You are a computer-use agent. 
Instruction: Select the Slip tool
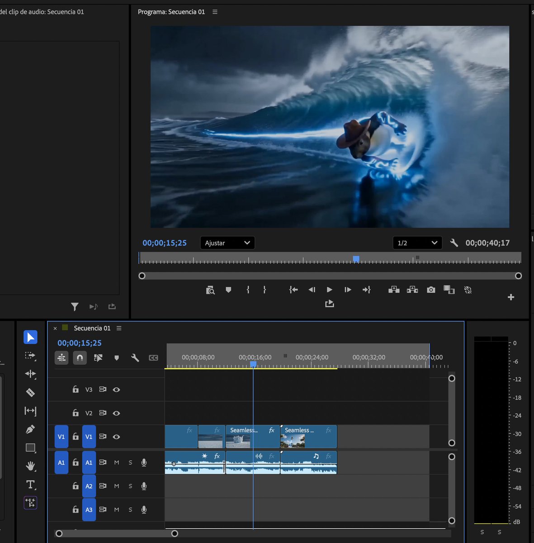[30, 411]
